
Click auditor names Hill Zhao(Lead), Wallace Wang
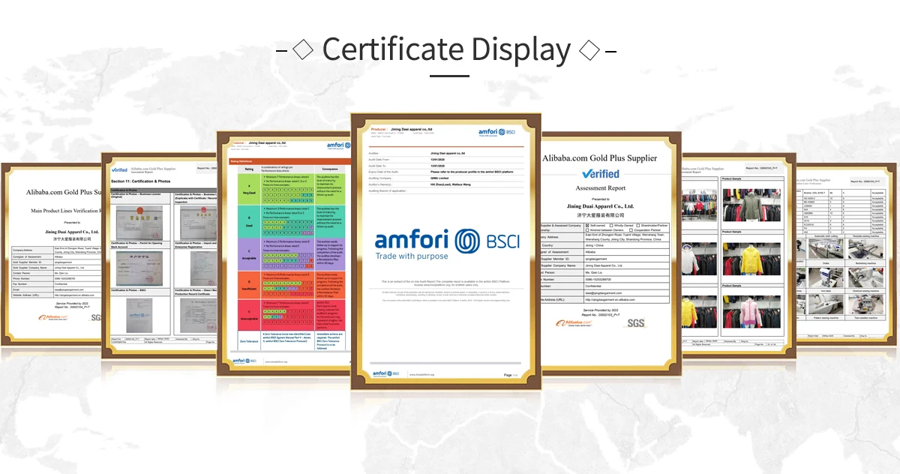point(451,184)
